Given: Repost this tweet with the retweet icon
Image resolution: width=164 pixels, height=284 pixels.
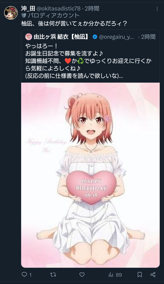Looking at the screenshot, I should (x=53, y=274).
